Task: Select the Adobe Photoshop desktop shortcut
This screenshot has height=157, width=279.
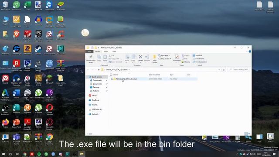Action: [27, 66]
